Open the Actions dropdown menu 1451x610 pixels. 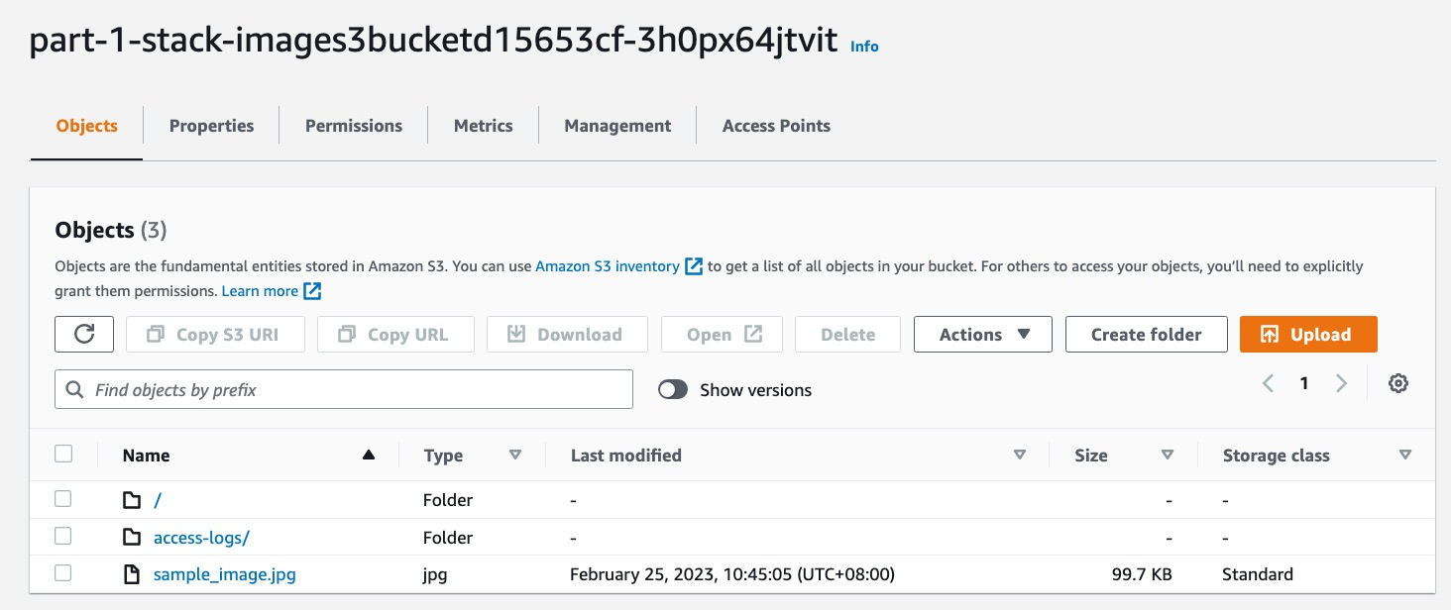click(983, 335)
